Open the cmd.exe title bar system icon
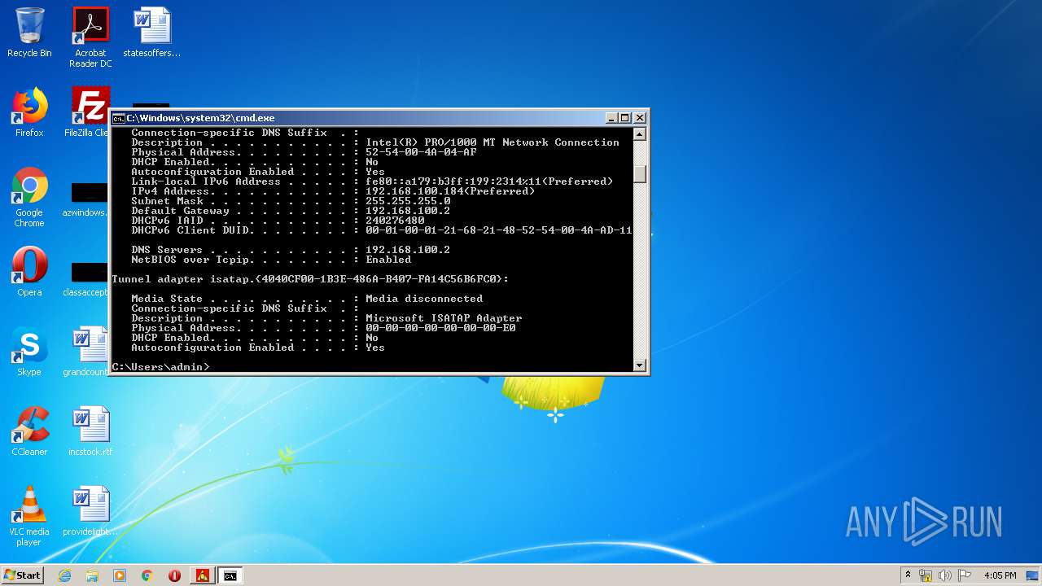 (118, 118)
